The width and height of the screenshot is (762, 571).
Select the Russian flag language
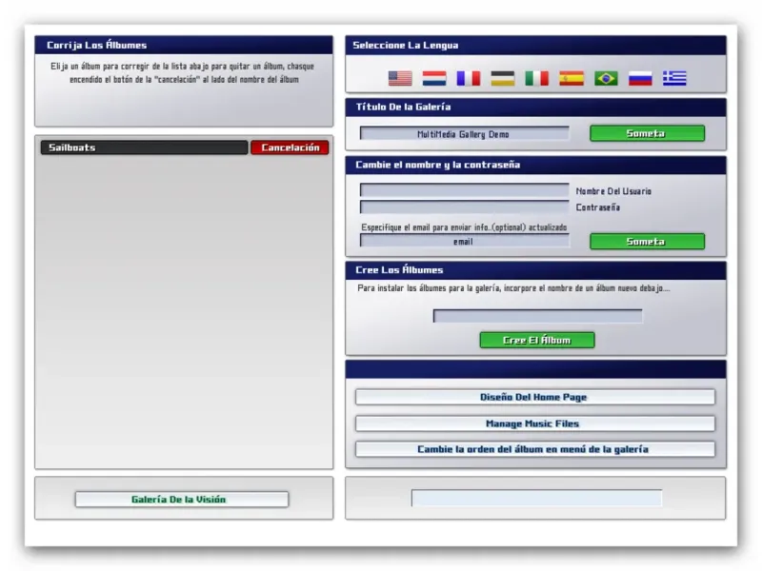pyautogui.click(x=640, y=78)
